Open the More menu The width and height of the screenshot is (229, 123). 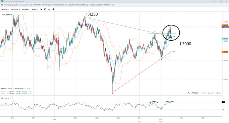click(35, 9)
